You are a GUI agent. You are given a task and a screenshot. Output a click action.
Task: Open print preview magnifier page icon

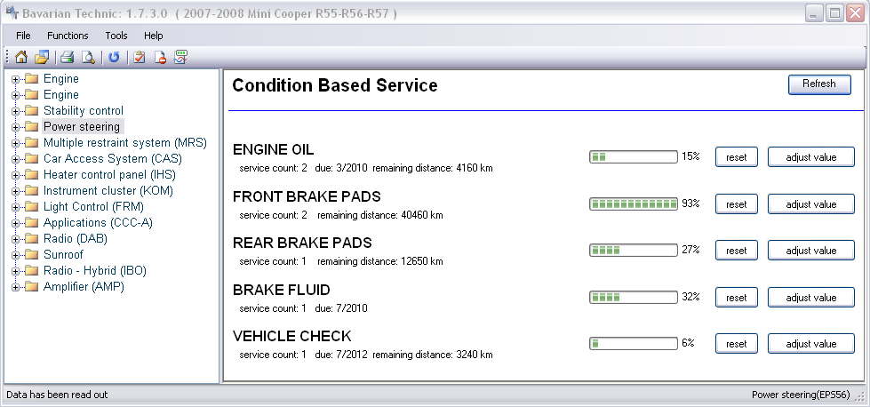click(88, 57)
